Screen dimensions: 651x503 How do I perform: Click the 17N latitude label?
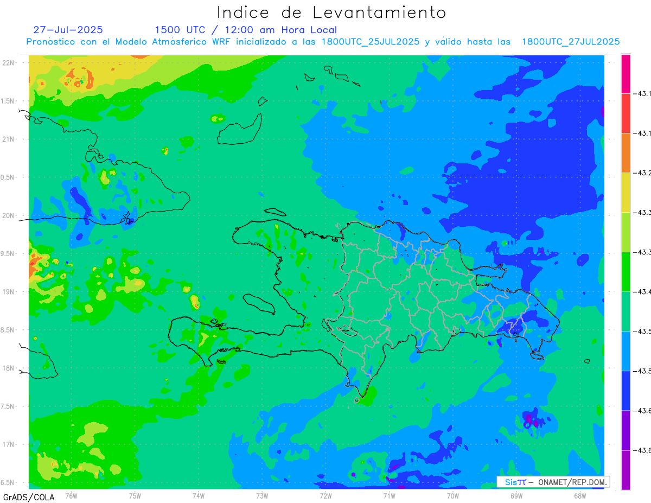coord(9,444)
